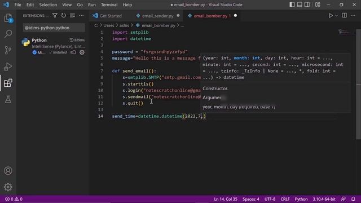The height and width of the screenshot is (203, 361).
Task: Toggle the primary side bar layout icon
Action: (x=292, y=5)
